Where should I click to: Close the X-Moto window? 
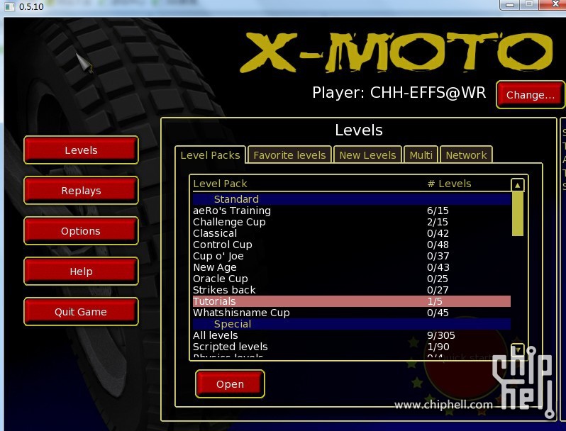pyautogui.click(x=554, y=5)
